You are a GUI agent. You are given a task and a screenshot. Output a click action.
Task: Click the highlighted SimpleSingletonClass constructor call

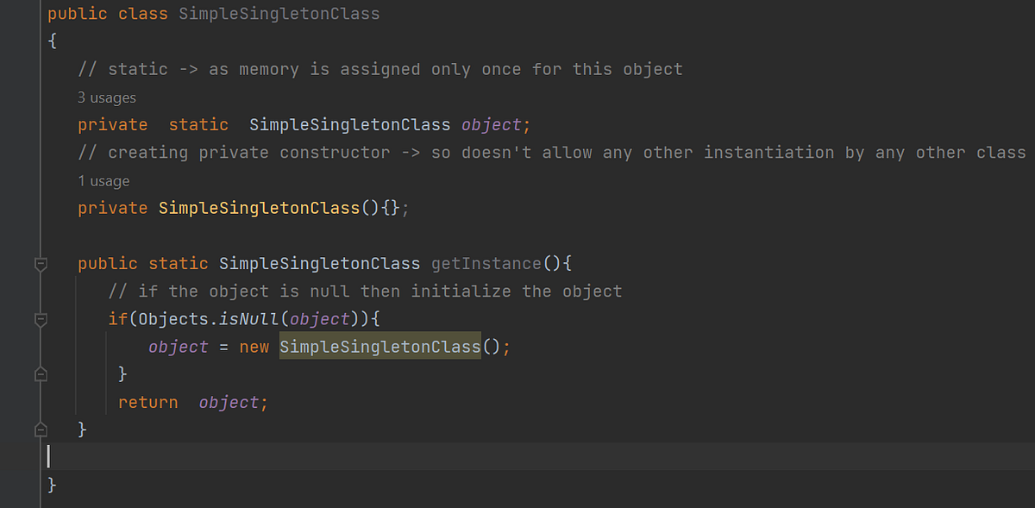click(379, 346)
